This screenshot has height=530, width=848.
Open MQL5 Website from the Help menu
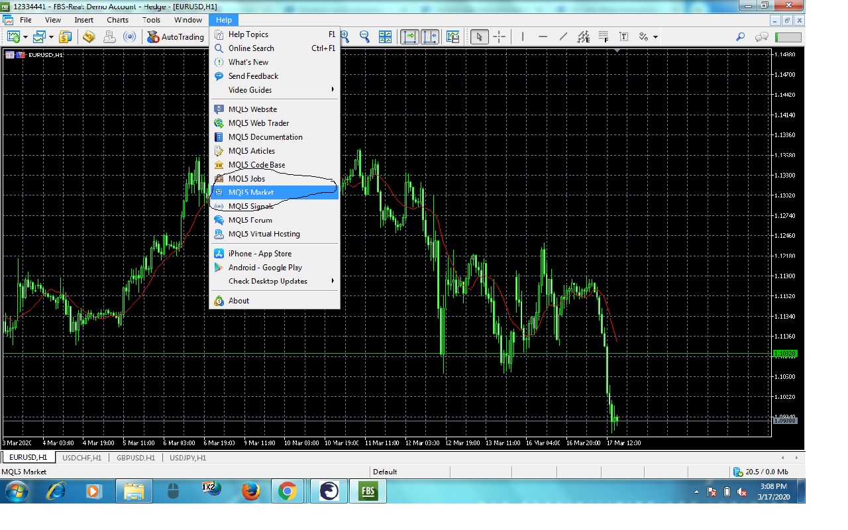pos(274,109)
